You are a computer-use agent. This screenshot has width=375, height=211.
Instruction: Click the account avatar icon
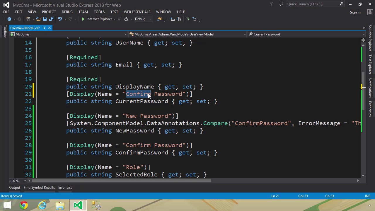[370, 12]
